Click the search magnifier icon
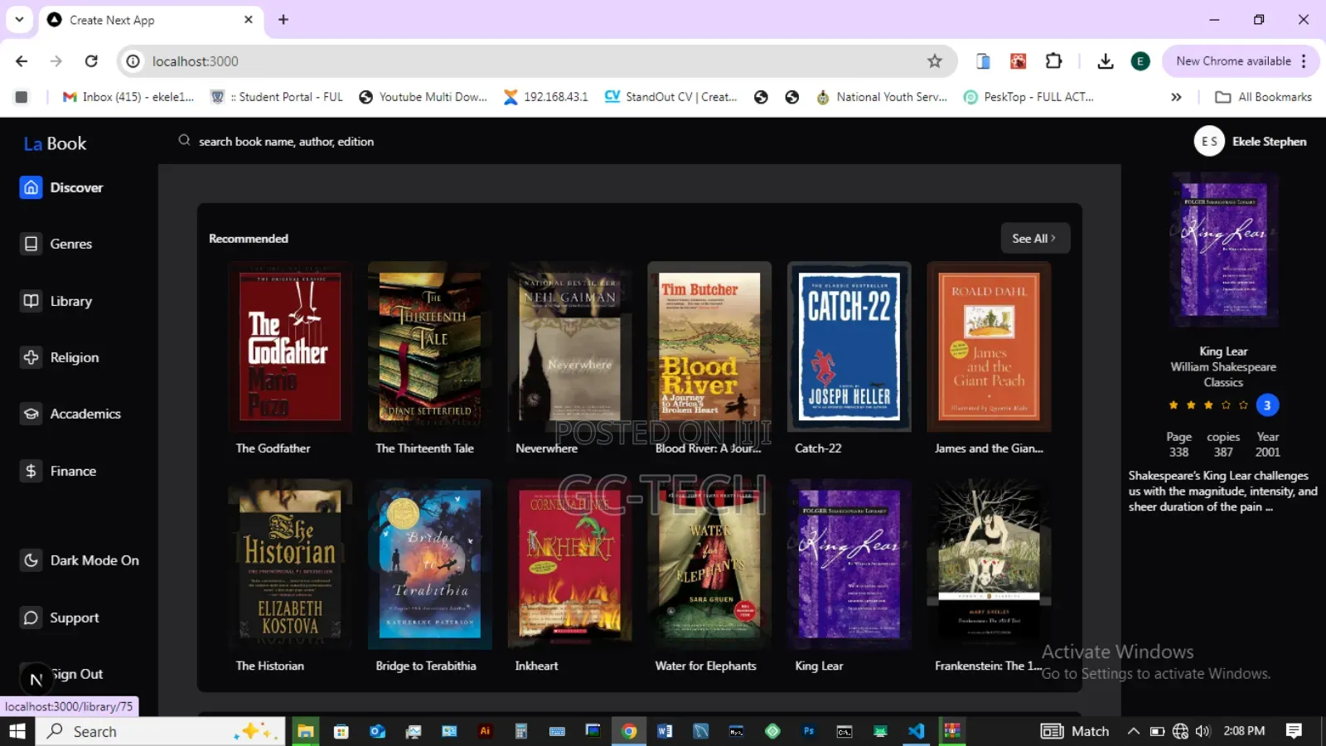Image resolution: width=1326 pixels, height=746 pixels. 184,140
